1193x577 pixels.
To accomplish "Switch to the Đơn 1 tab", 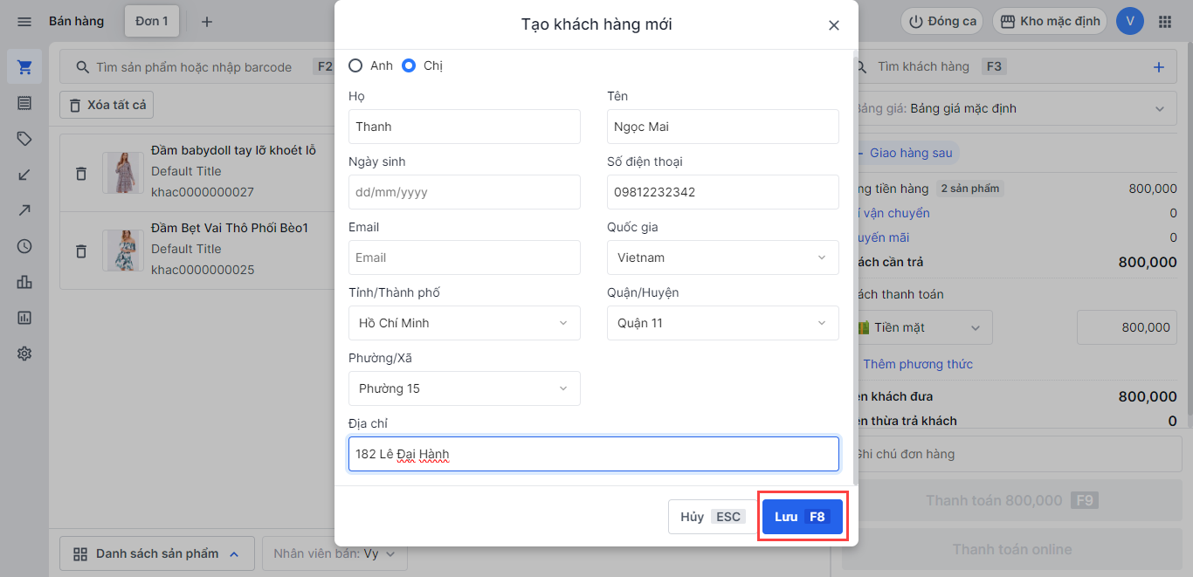I will pyautogui.click(x=152, y=21).
